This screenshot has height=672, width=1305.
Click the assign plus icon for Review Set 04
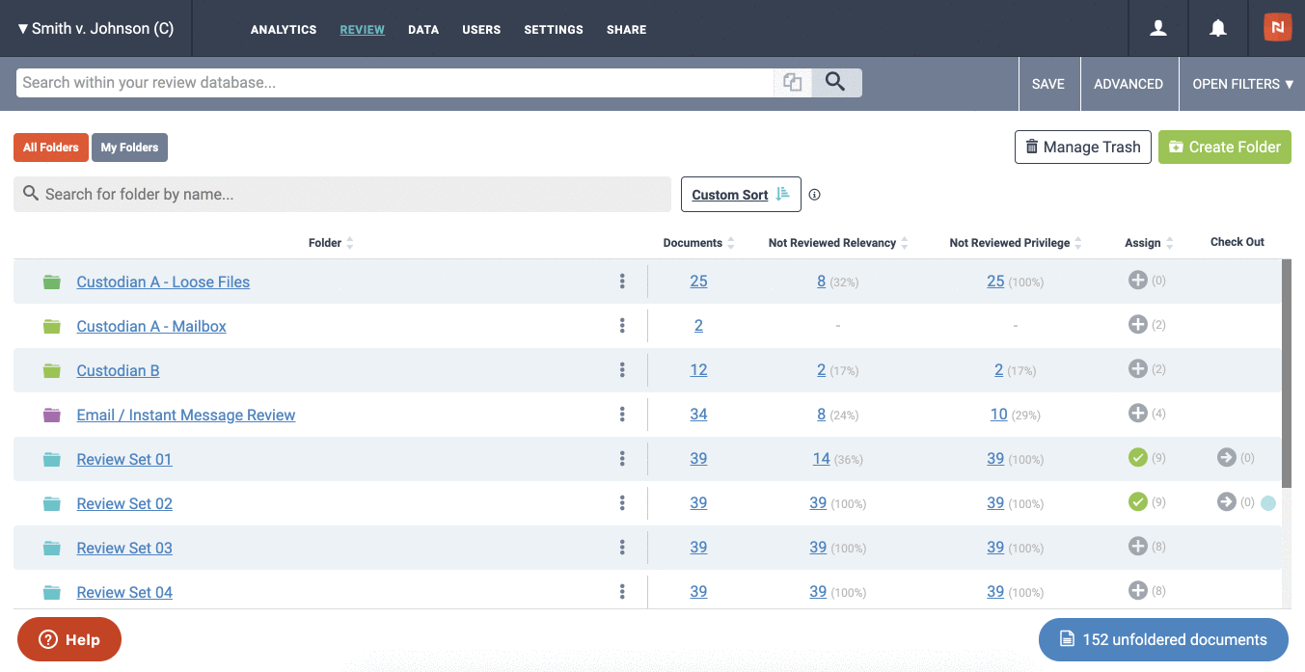click(x=1137, y=591)
